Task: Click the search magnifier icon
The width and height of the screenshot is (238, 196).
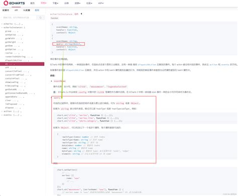Action: coord(41,18)
